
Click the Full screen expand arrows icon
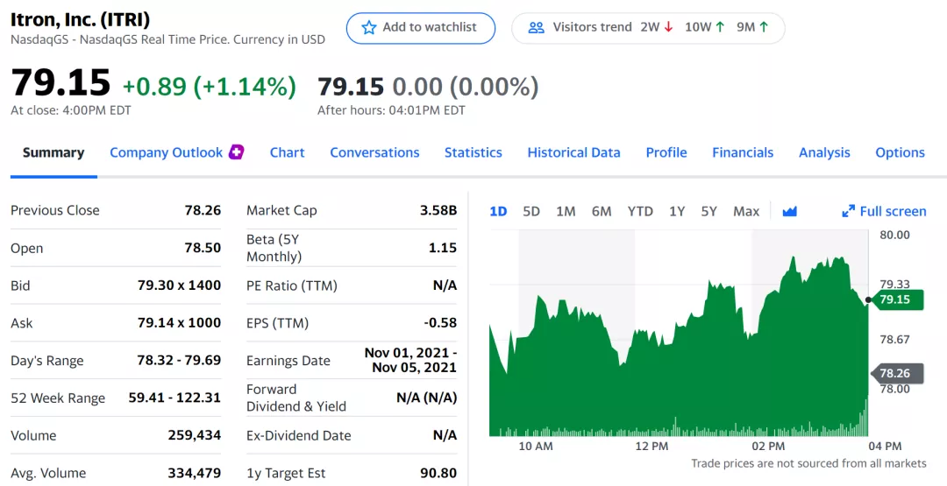848,211
